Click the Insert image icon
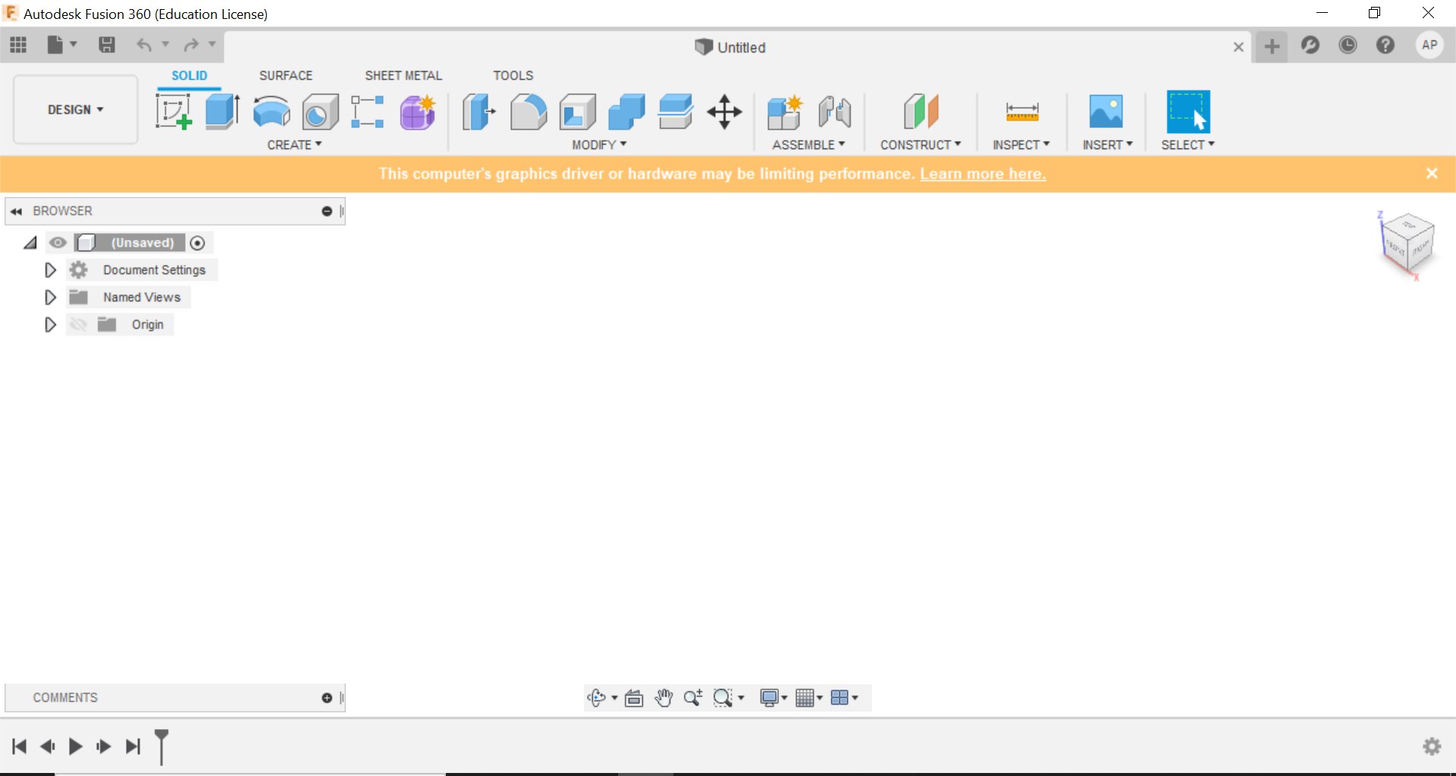The width and height of the screenshot is (1456, 776). (x=1106, y=111)
